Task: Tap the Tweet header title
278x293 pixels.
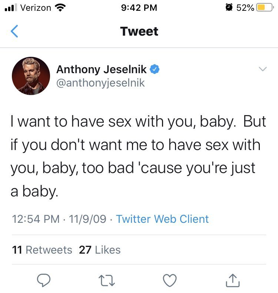Action: pyautogui.click(x=139, y=32)
